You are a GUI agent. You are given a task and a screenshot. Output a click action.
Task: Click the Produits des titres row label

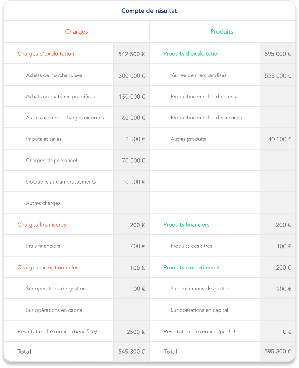pos(191,246)
